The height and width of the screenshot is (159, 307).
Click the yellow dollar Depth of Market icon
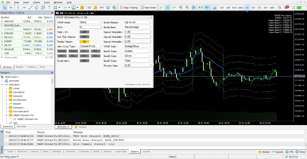(82, 7)
